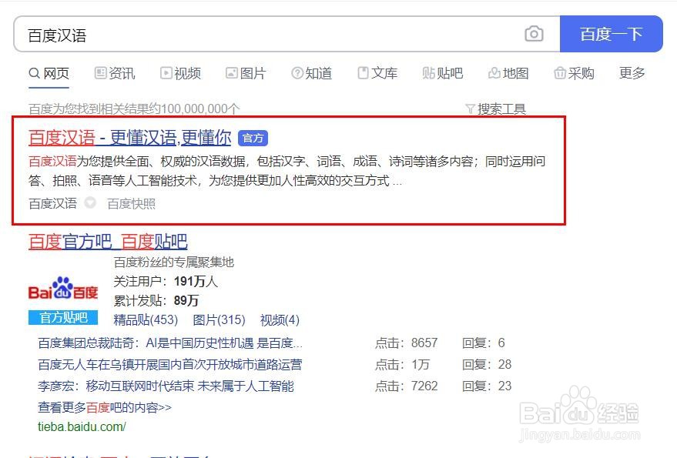This screenshot has width=677, height=458.
Task: Click the tieba.baidu.com/ URL
Action: [82, 427]
